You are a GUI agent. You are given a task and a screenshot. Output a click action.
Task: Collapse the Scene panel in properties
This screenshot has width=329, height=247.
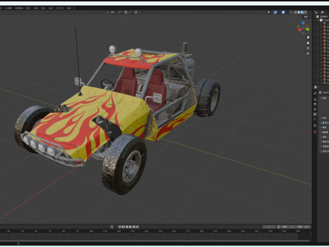(324, 98)
